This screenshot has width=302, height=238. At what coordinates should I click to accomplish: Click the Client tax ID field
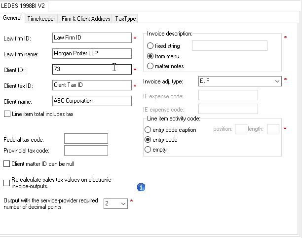pyautogui.click(x=92, y=85)
